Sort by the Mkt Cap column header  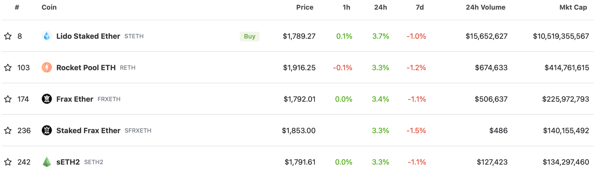pyautogui.click(x=573, y=7)
